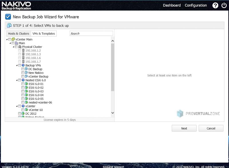Click the wizard step VMs icon
Viewport: 229px width, 168px height.
(9, 25)
